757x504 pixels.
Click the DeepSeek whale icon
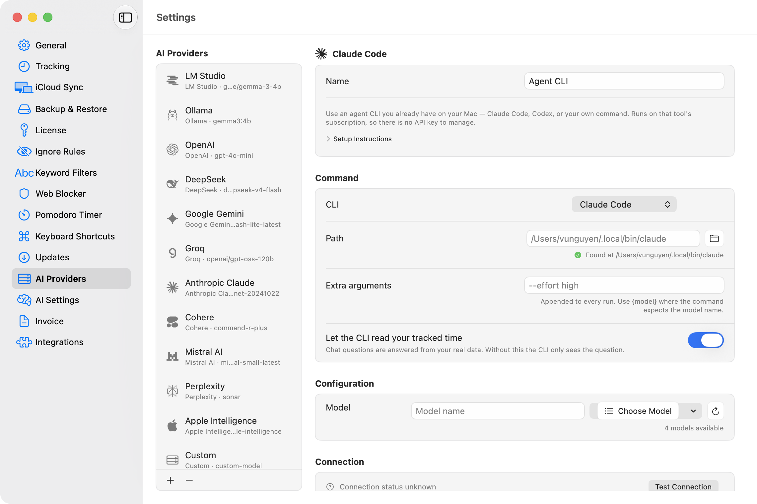point(172,184)
